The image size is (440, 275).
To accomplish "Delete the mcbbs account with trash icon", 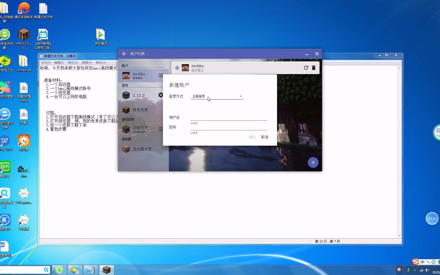I will tap(314, 68).
